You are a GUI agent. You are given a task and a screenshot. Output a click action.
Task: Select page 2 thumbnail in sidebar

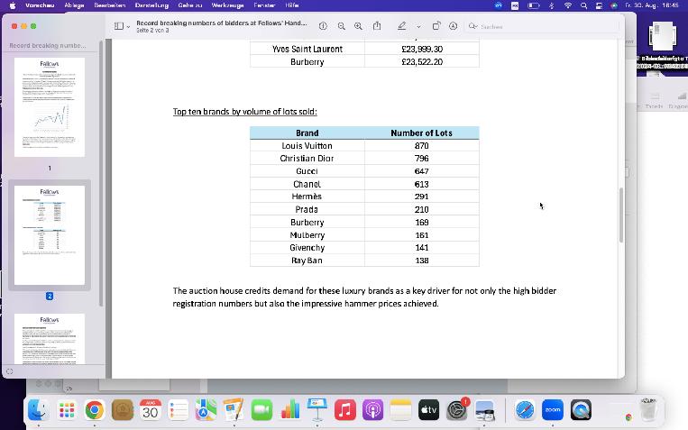pos(50,235)
